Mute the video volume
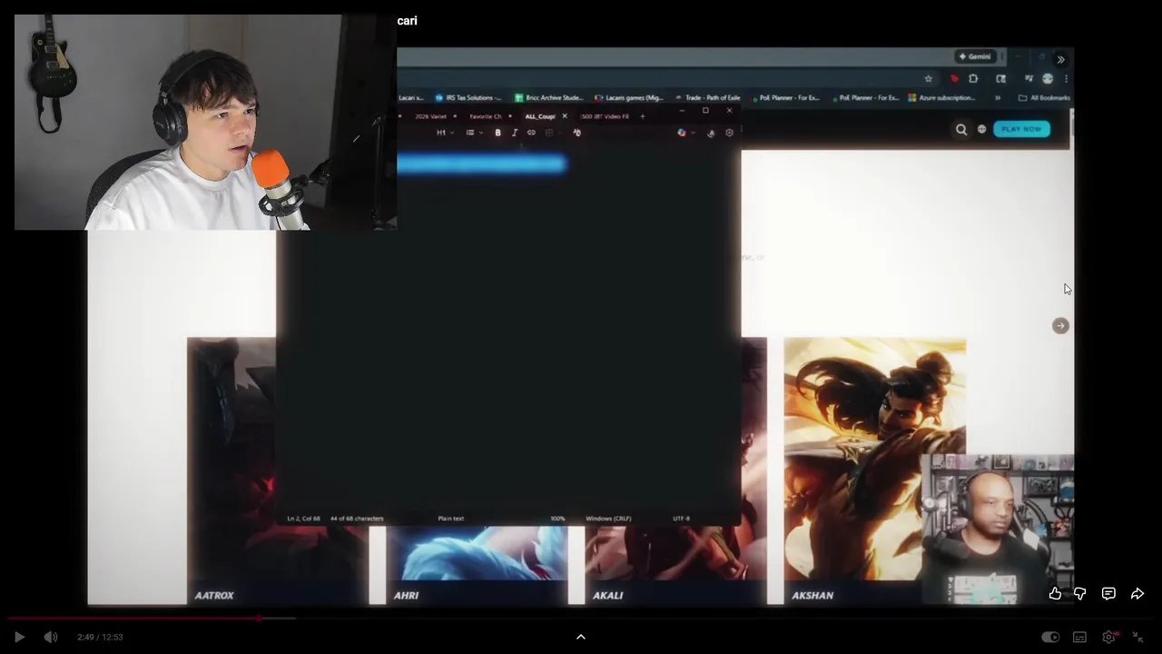Image resolution: width=1162 pixels, height=654 pixels. (x=51, y=637)
